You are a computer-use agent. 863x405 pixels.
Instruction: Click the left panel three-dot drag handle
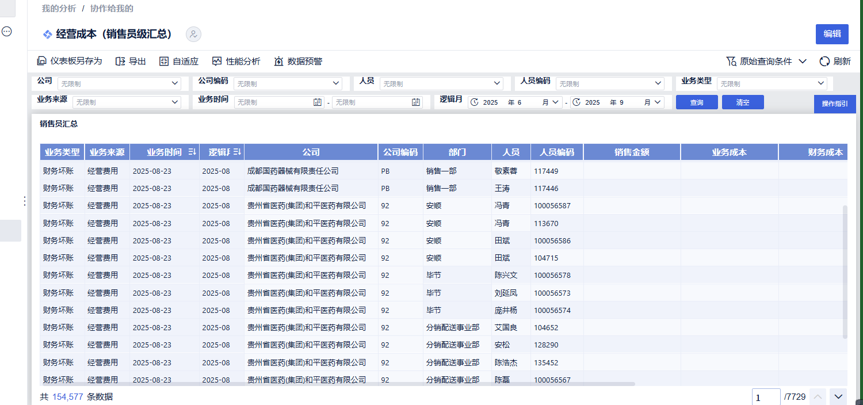[x=24, y=201]
